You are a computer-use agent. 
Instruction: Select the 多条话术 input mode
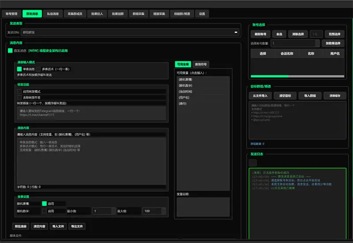(39, 69)
